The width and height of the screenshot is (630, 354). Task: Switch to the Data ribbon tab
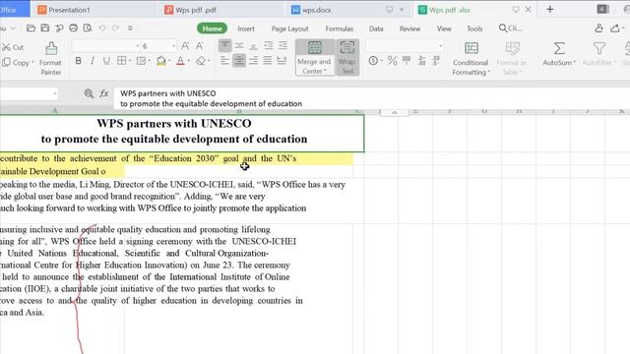(x=376, y=29)
